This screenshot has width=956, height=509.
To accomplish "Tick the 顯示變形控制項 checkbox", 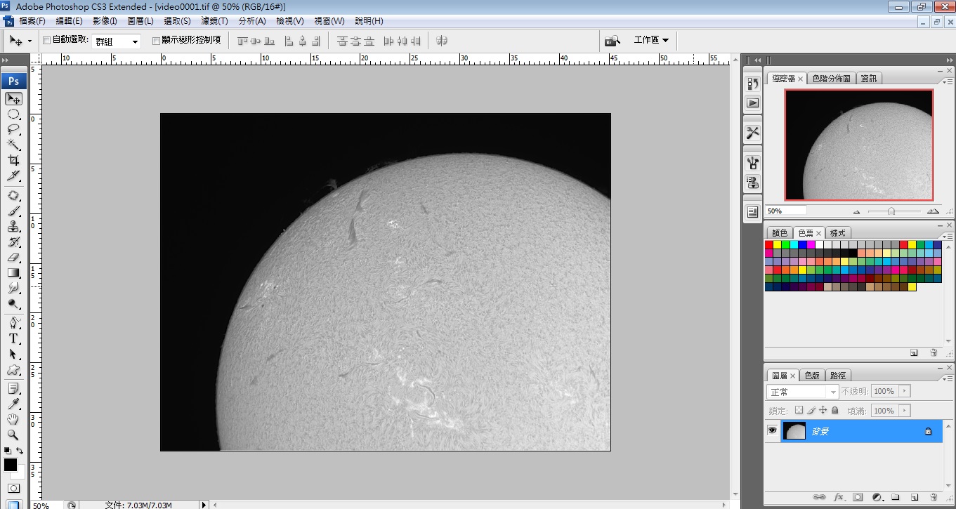I will 156,41.
